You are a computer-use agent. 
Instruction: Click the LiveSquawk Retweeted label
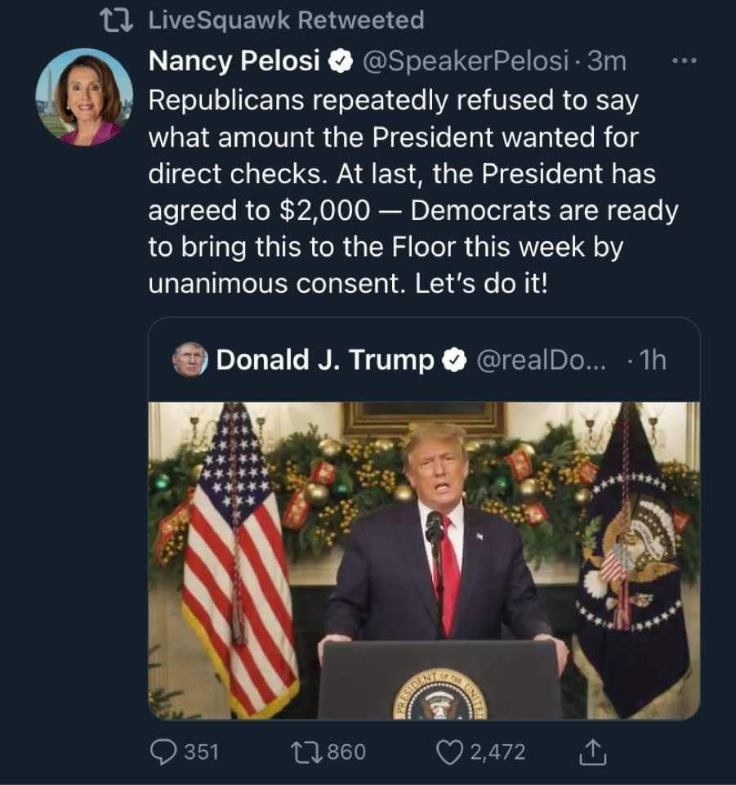point(286,20)
